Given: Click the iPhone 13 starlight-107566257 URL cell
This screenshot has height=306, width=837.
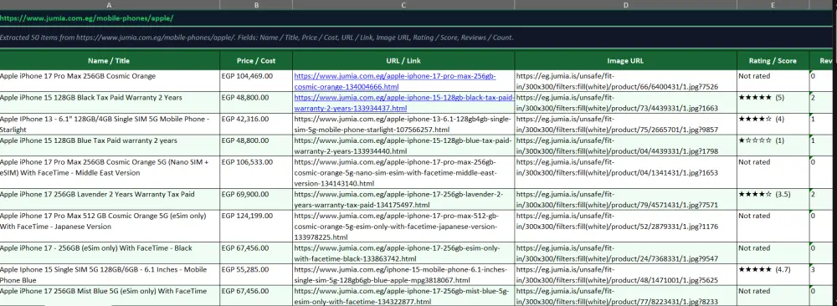Looking at the screenshot, I should 403,124.
